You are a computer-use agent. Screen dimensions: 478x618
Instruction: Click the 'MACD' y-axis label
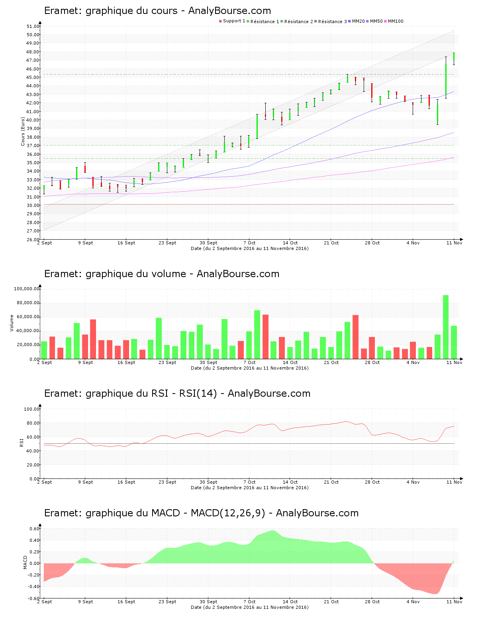(x=25, y=563)
